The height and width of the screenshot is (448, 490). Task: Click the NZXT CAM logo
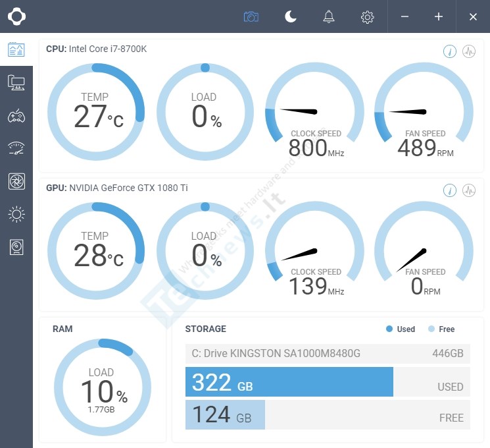(16, 16)
